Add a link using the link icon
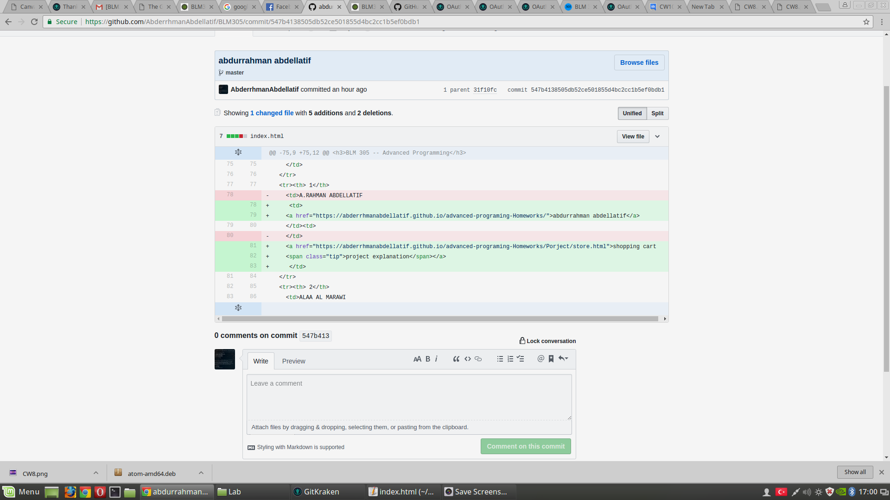This screenshot has height=500, width=890. click(478, 359)
